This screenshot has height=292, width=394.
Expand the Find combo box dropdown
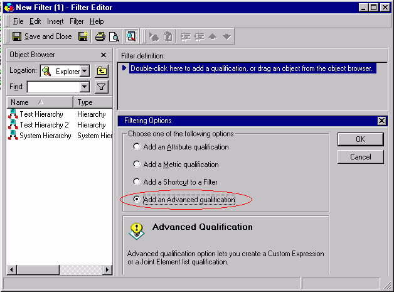85,87
